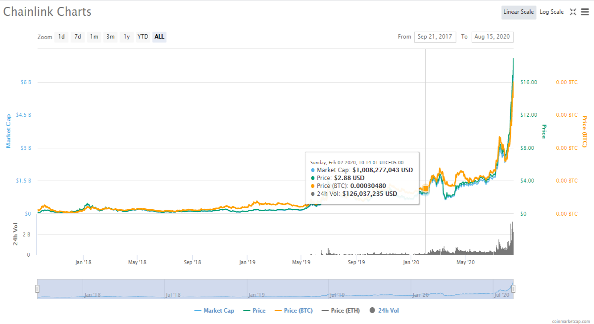Click the From date field Sep 21, 2017

click(435, 37)
